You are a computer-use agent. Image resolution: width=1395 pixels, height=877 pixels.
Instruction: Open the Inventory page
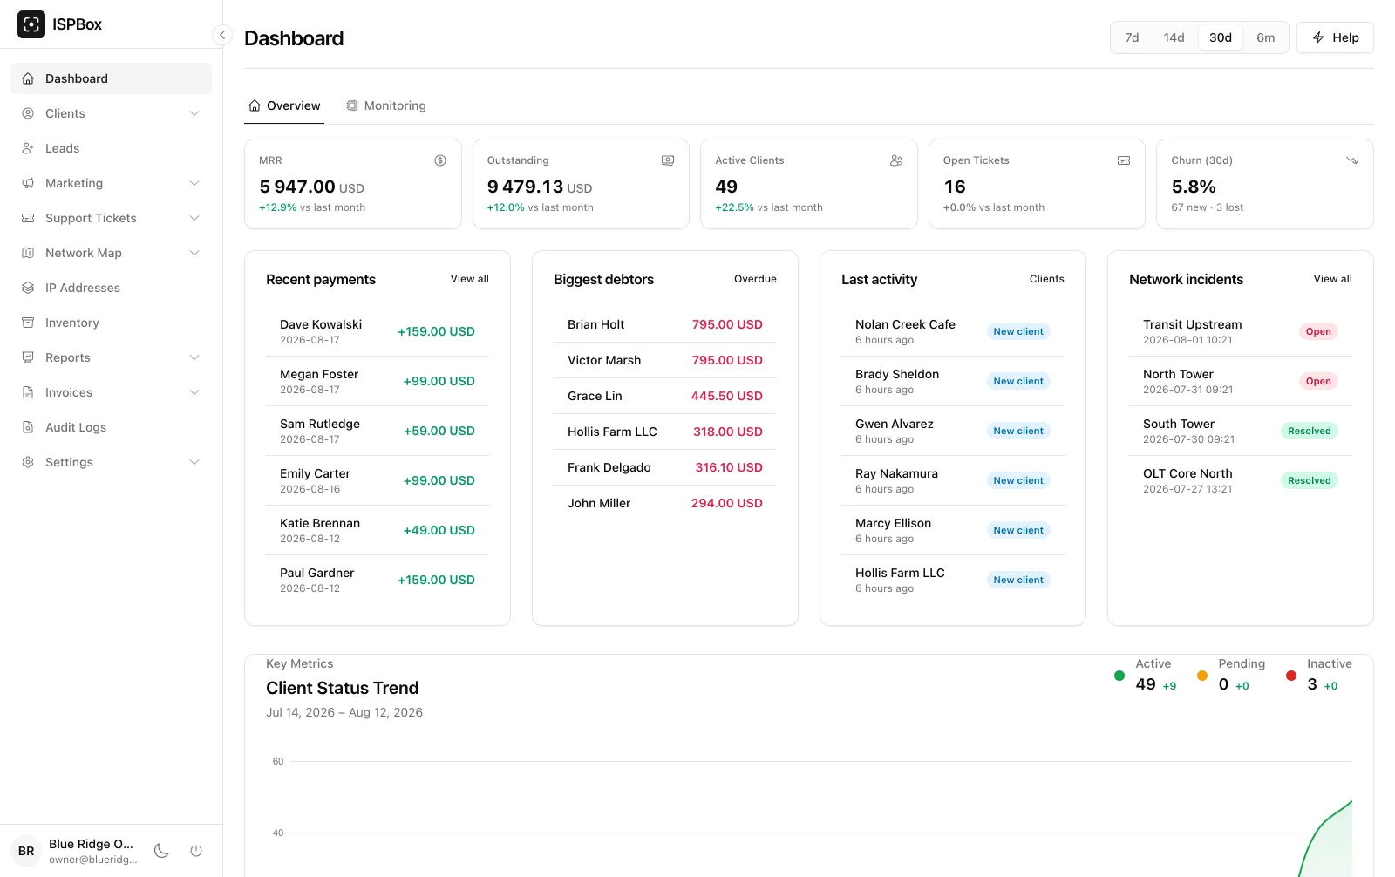[111, 323]
